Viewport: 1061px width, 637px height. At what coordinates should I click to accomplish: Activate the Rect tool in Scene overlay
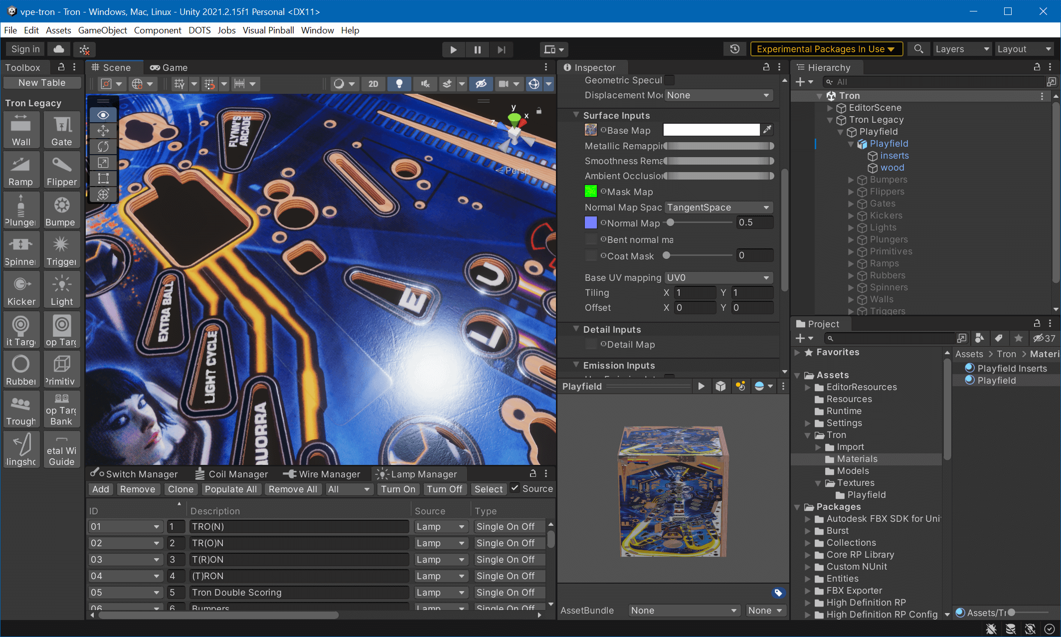pyautogui.click(x=103, y=179)
